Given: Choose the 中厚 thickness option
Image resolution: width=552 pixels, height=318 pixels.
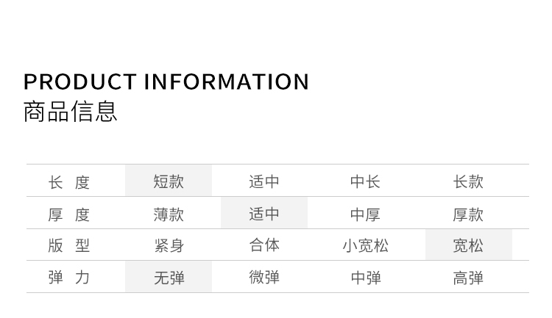Looking at the screenshot, I should pos(365,214).
